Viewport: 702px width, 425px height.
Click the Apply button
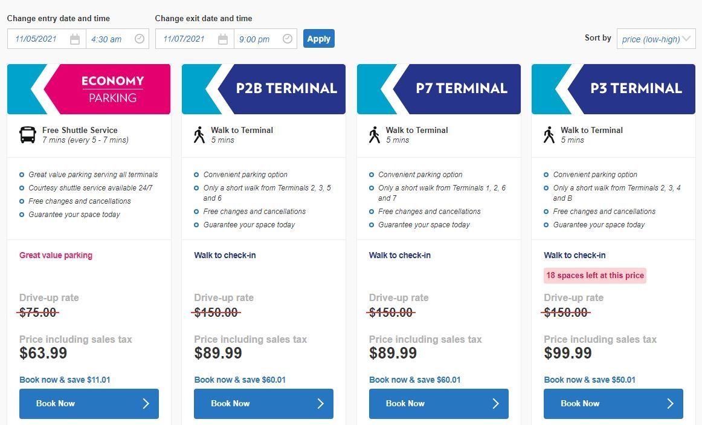(x=318, y=38)
